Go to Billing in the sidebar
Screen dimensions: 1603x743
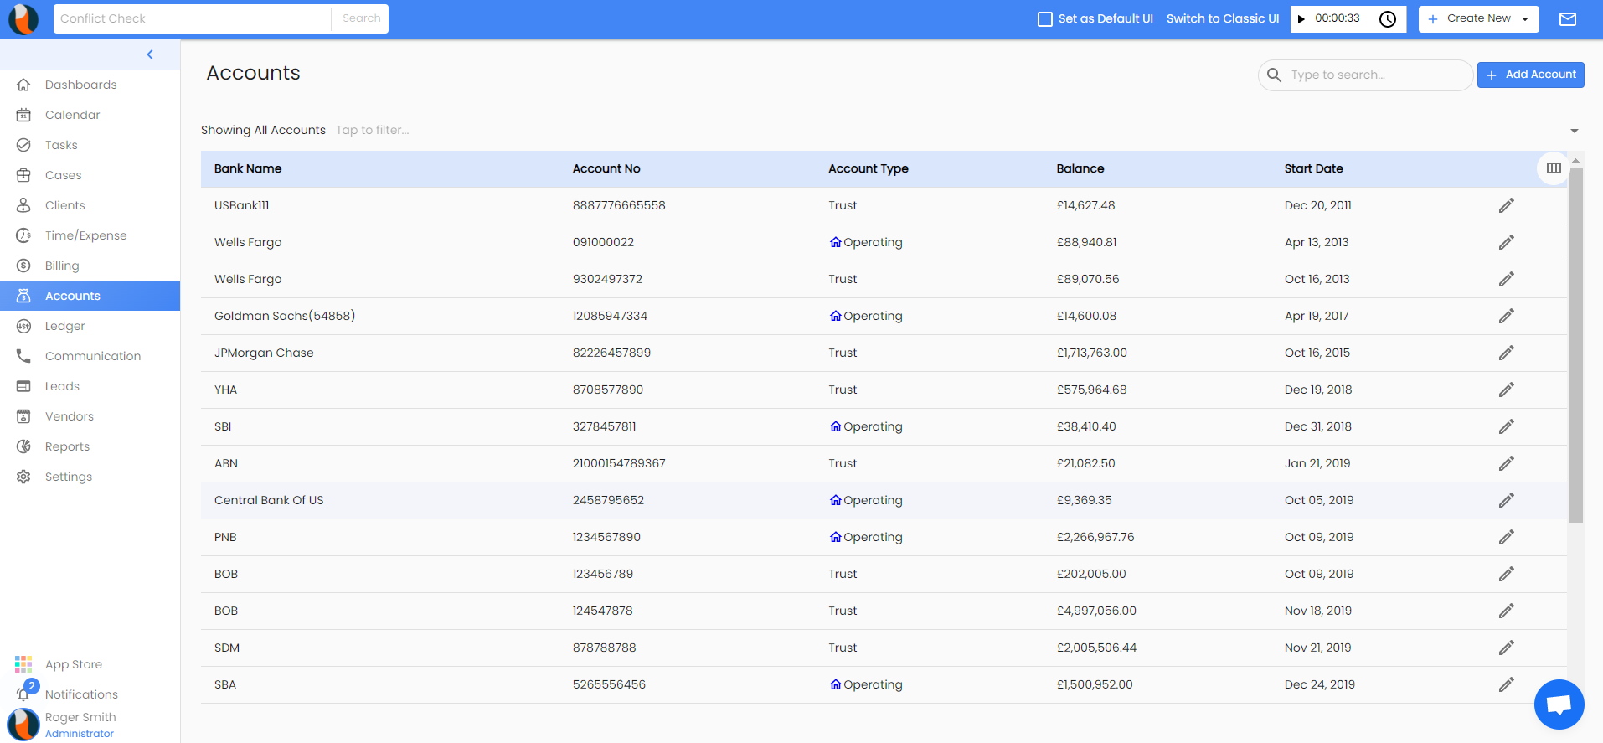(x=62, y=266)
